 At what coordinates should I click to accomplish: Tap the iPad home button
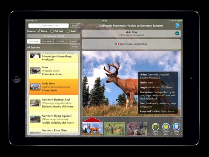17,78
